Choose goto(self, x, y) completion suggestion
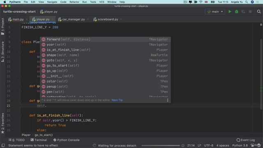 pyautogui.click(x=105, y=60)
